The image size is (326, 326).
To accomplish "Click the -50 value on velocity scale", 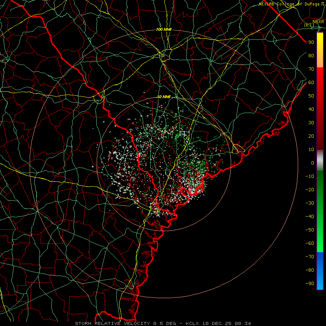I will [x=310, y=230].
